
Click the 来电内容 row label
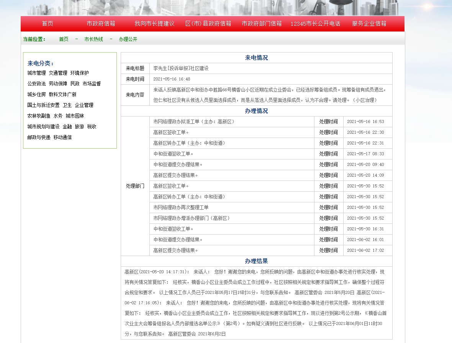tap(135, 95)
